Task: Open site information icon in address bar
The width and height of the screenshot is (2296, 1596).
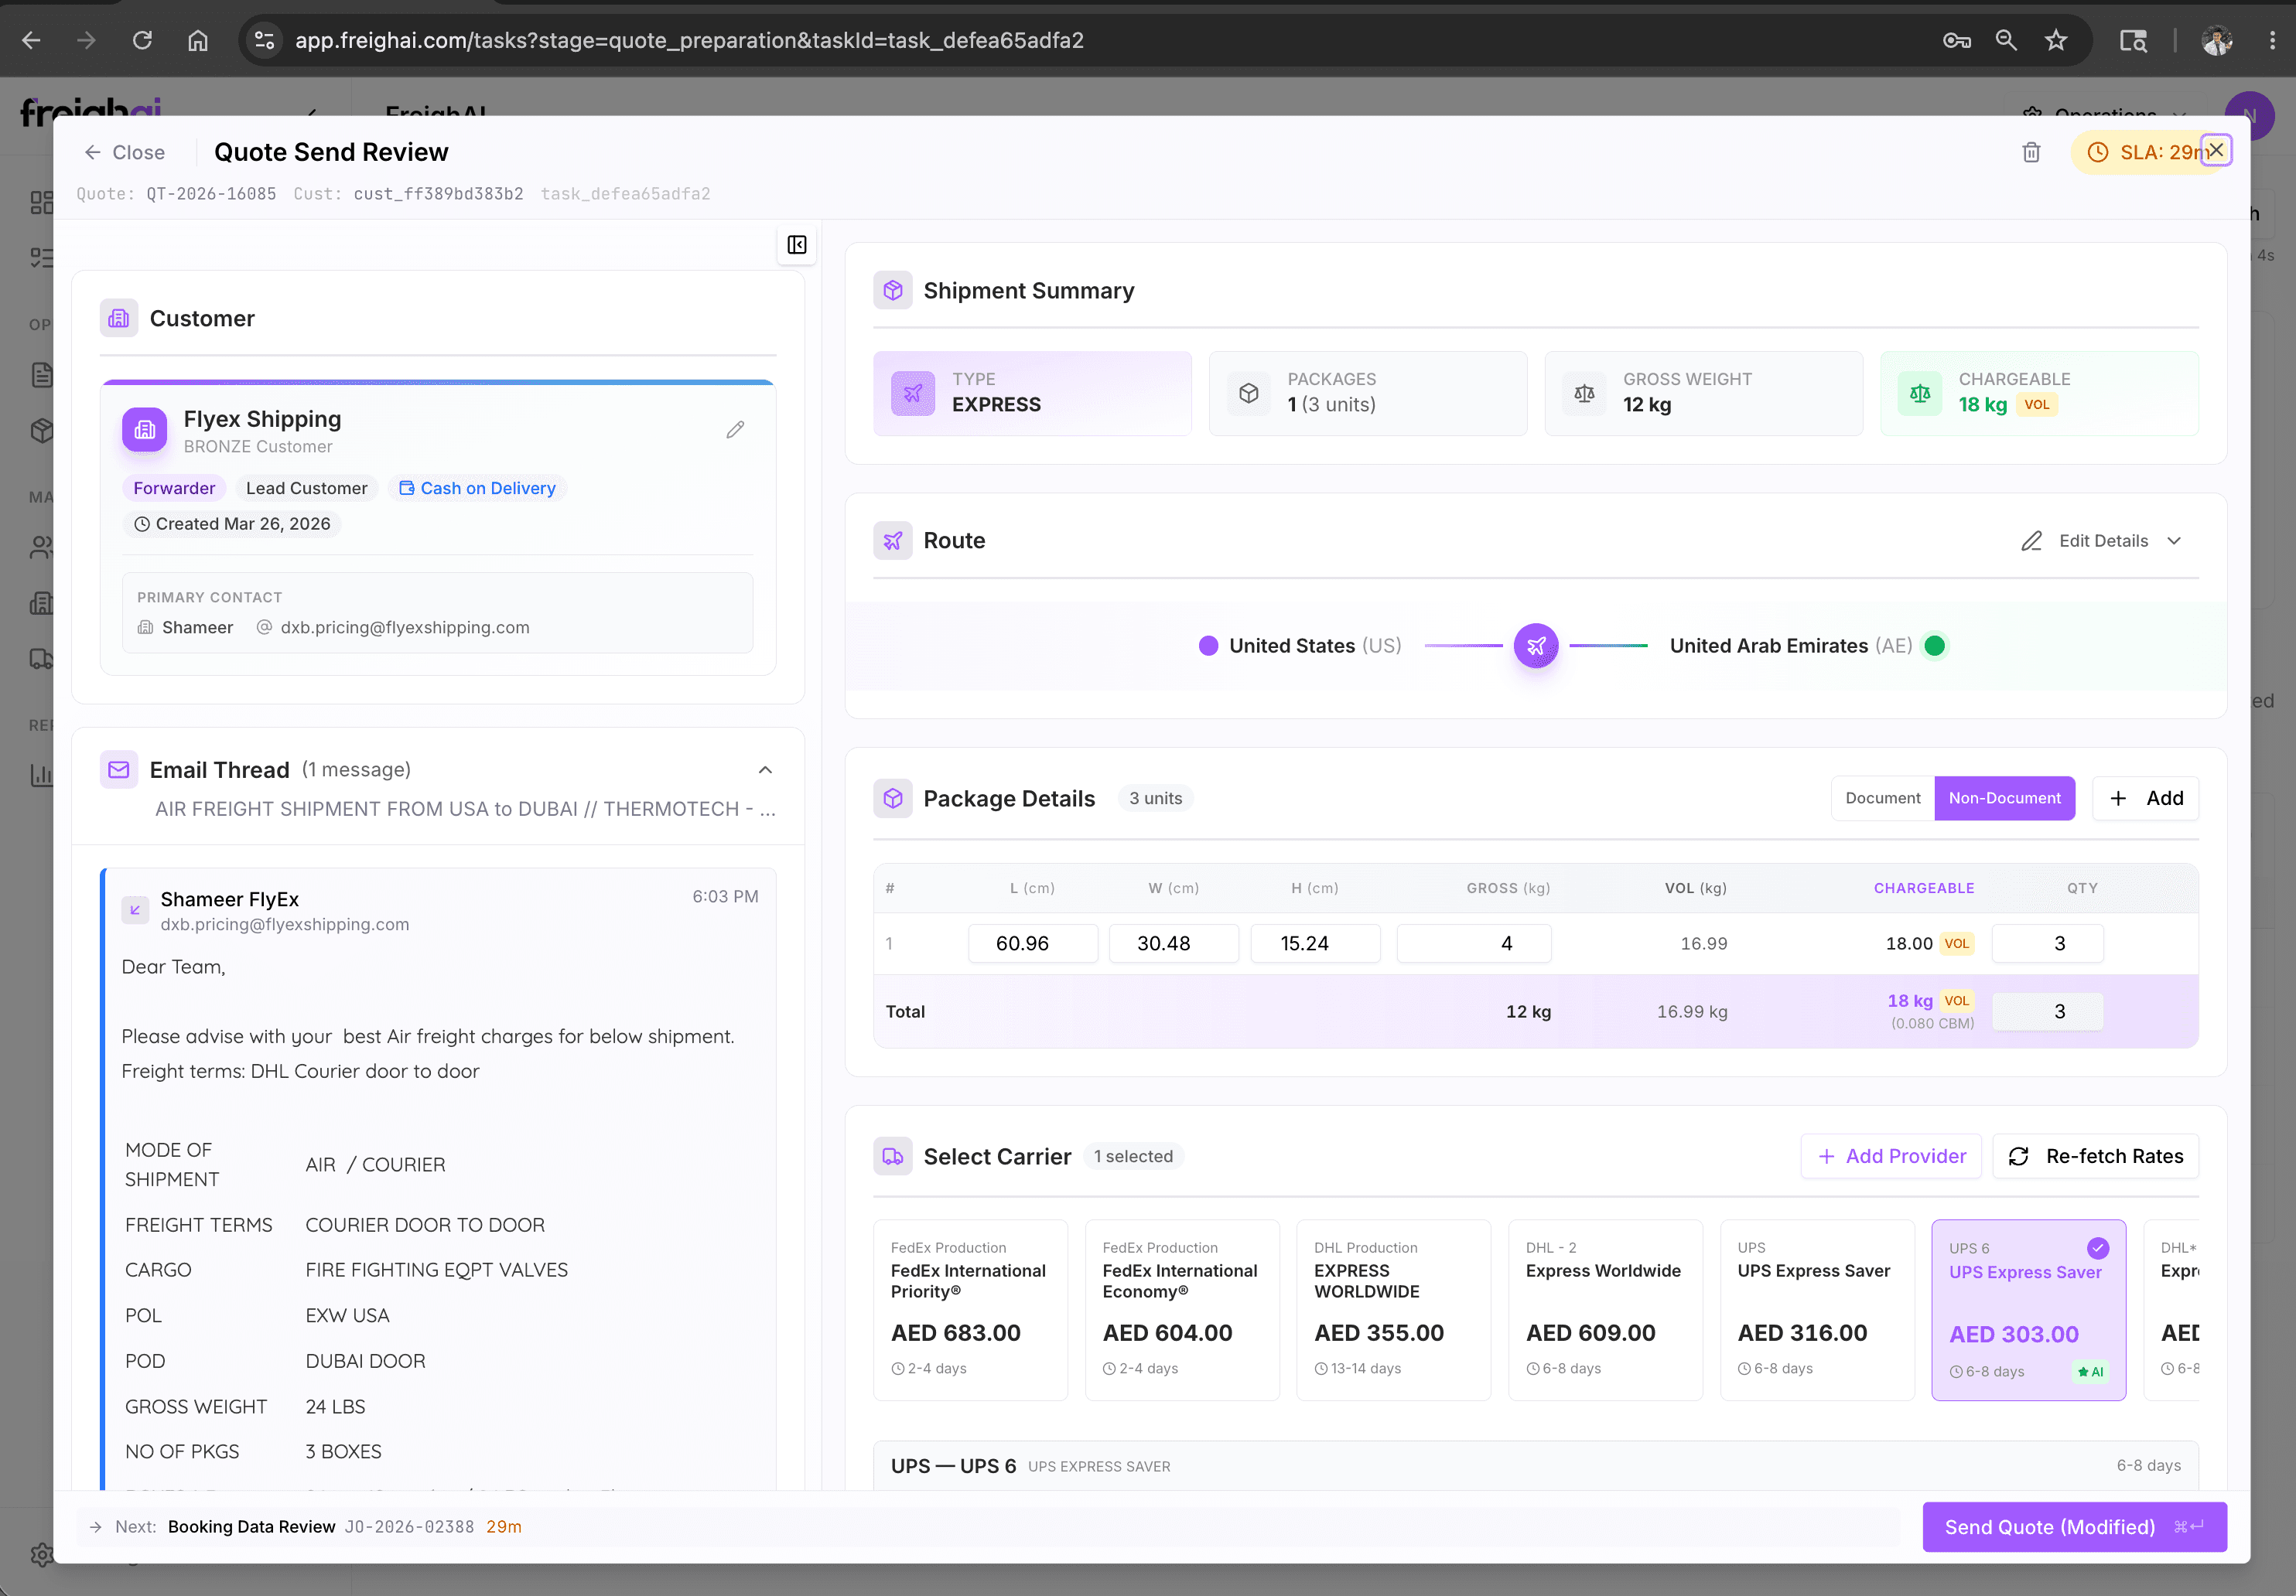Action: [x=264, y=40]
